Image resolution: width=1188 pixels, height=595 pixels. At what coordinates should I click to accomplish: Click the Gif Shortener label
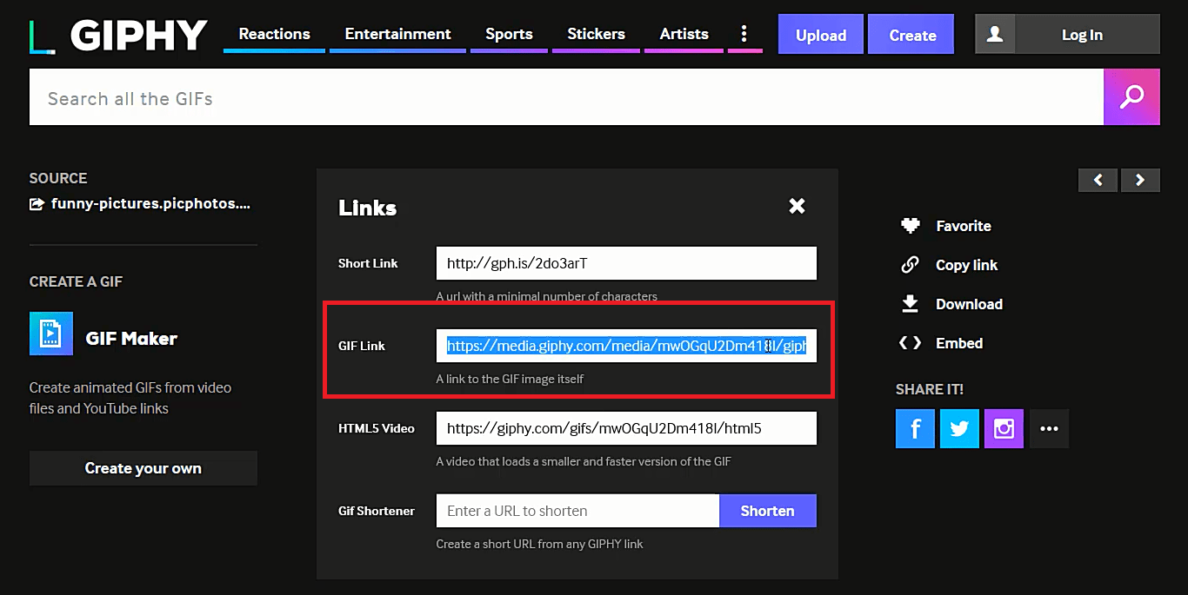coord(377,511)
